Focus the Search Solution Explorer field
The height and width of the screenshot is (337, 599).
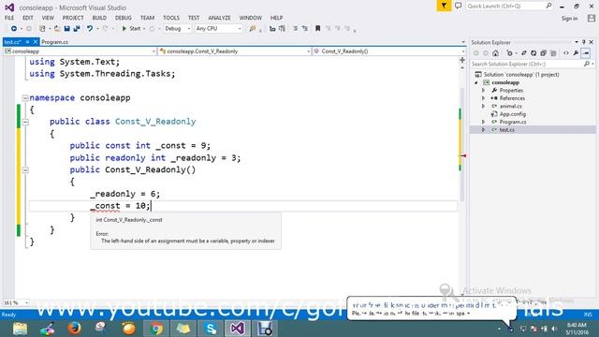[533, 65]
